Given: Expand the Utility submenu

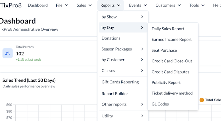Looking at the screenshot, I should click(x=123, y=116).
